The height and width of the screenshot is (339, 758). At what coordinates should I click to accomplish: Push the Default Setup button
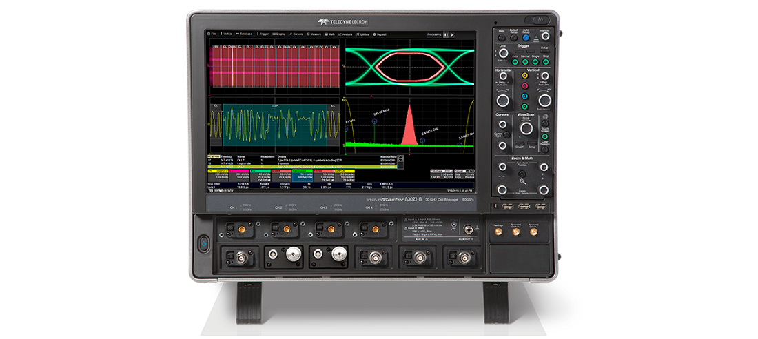pos(513,38)
